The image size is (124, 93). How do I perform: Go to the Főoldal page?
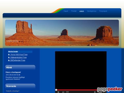(x=74, y=11)
